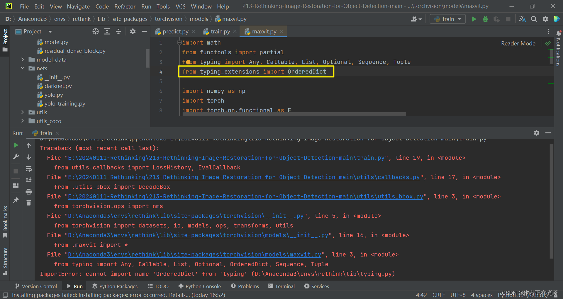Print the console output
Viewport: 563px width, 299px height.
pyautogui.click(x=28, y=191)
